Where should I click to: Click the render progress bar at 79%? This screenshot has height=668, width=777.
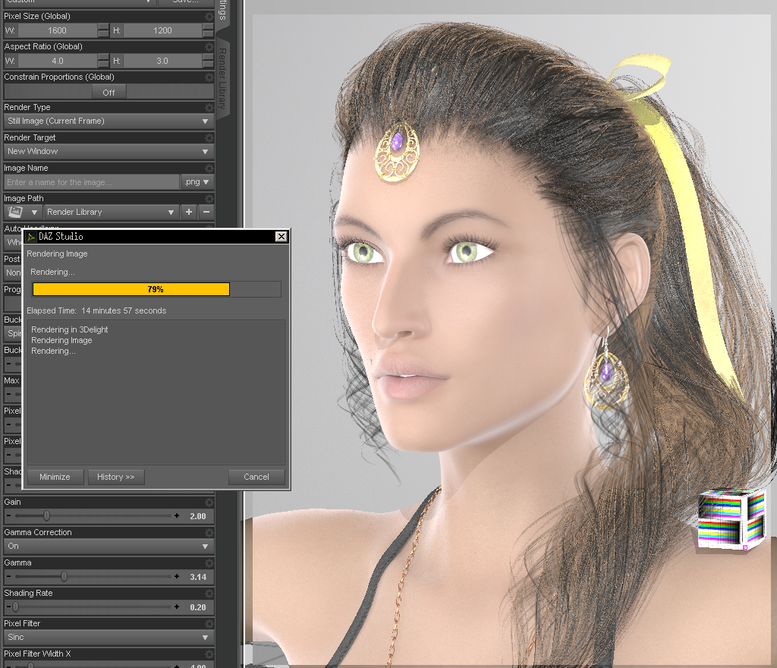156,289
